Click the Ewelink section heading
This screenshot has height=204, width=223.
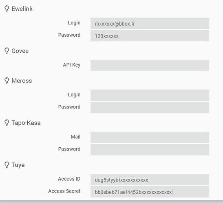[x=22, y=9]
